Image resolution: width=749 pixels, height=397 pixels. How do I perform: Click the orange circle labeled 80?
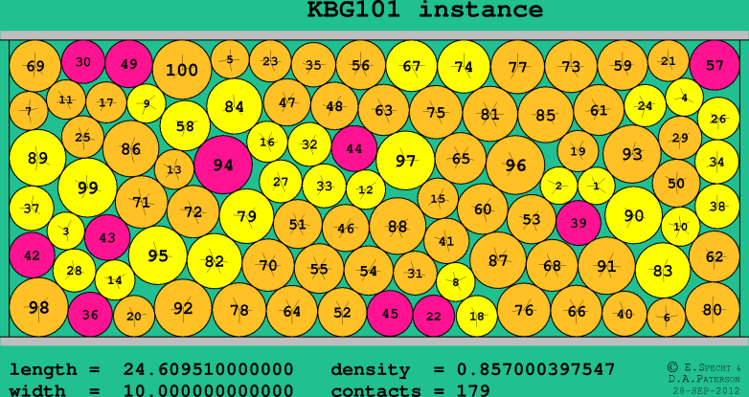(x=713, y=310)
